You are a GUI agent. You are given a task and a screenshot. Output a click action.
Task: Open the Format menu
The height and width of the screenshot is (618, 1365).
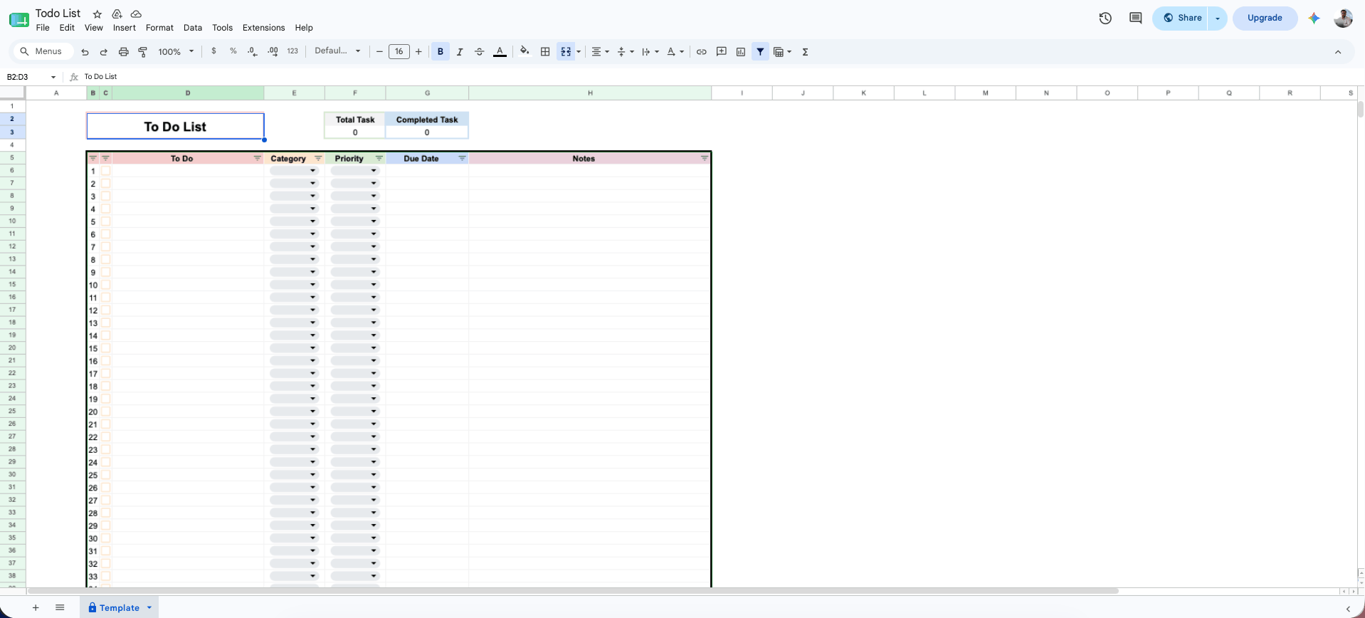pyautogui.click(x=159, y=28)
